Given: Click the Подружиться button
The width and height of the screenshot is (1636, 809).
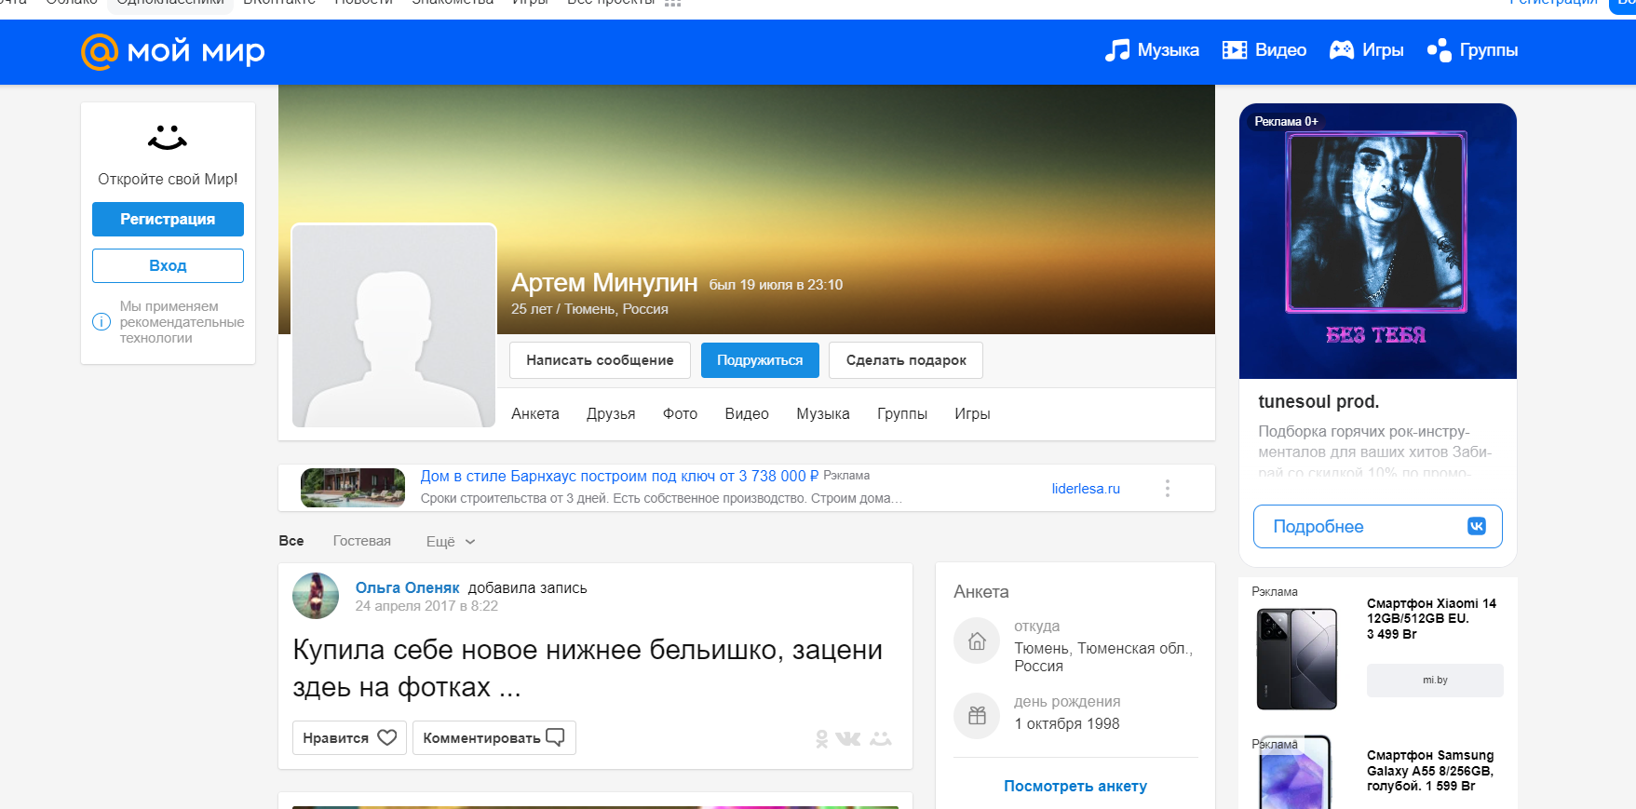Looking at the screenshot, I should [x=760, y=360].
